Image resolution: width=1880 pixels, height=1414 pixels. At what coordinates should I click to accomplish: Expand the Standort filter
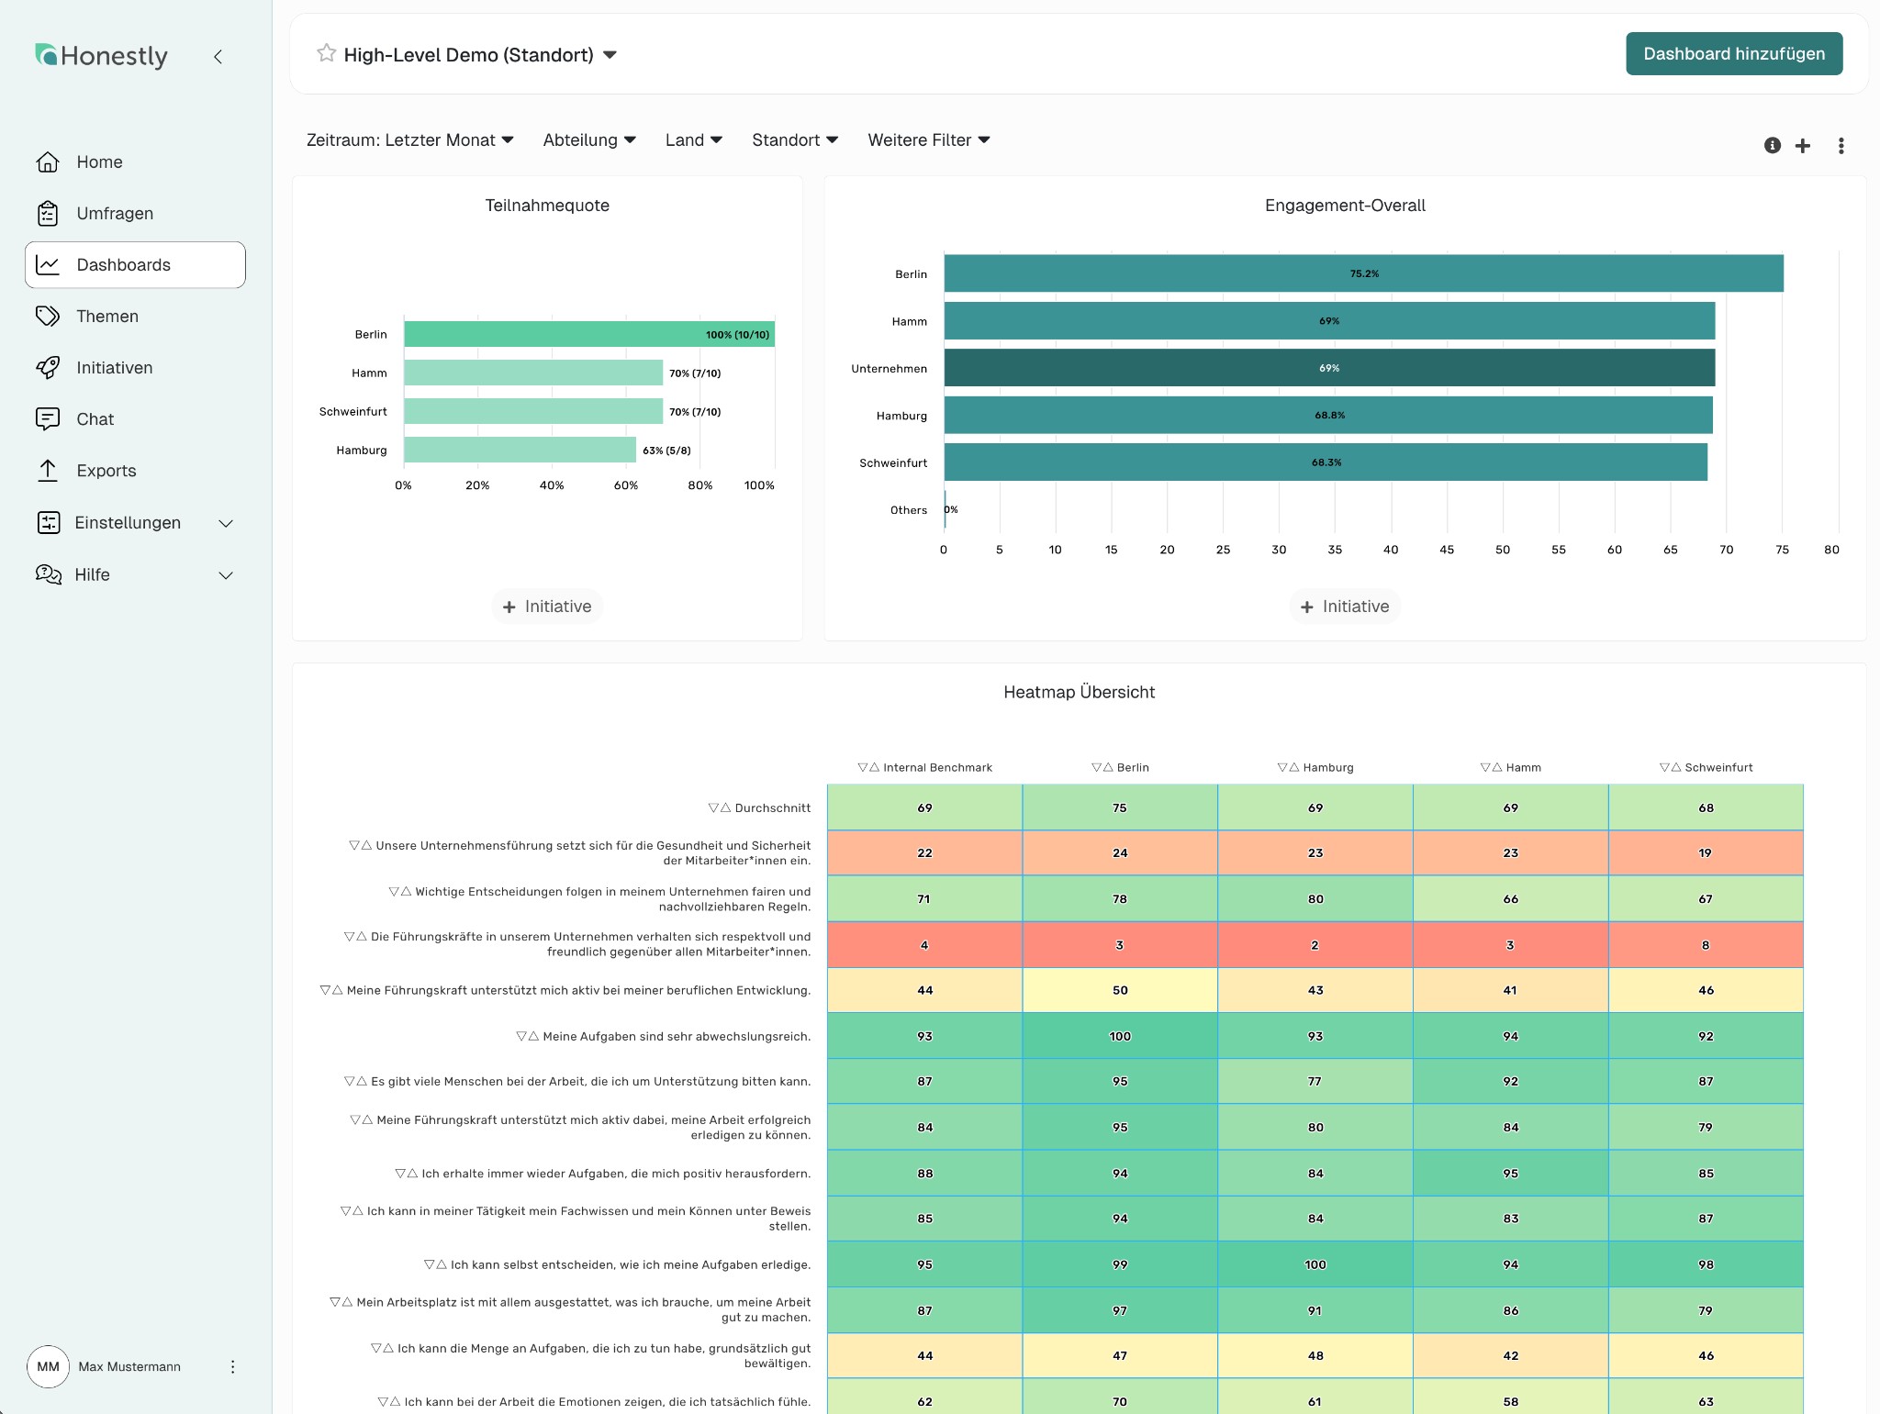[x=794, y=139]
